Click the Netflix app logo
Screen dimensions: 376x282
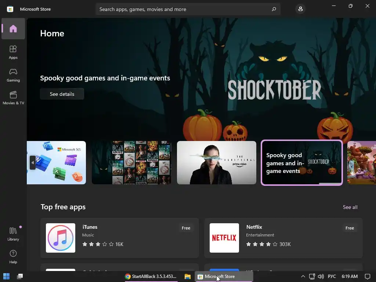(224, 238)
